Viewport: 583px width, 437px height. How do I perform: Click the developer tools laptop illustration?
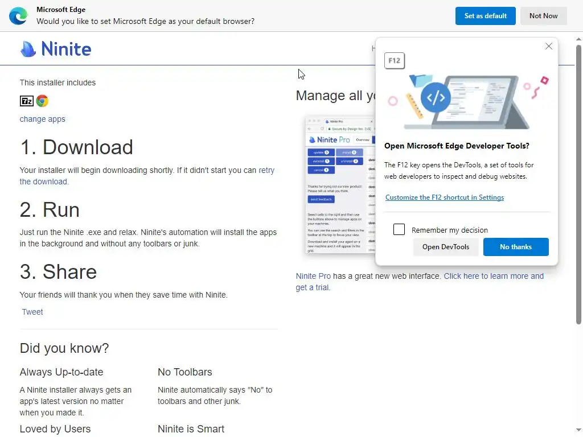click(x=467, y=102)
